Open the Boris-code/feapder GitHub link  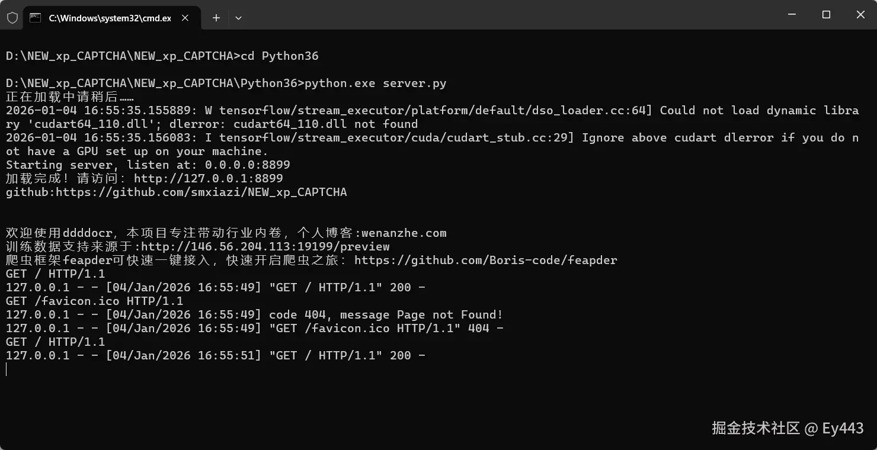pos(486,260)
